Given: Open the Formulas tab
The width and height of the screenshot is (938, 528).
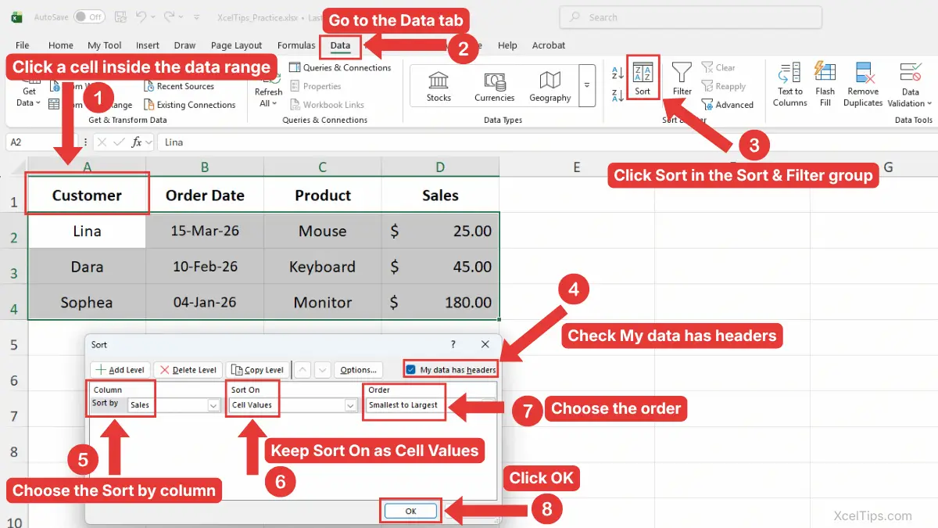Looking at the screenshot, I should pyautogui.click(x=296, y=45).
